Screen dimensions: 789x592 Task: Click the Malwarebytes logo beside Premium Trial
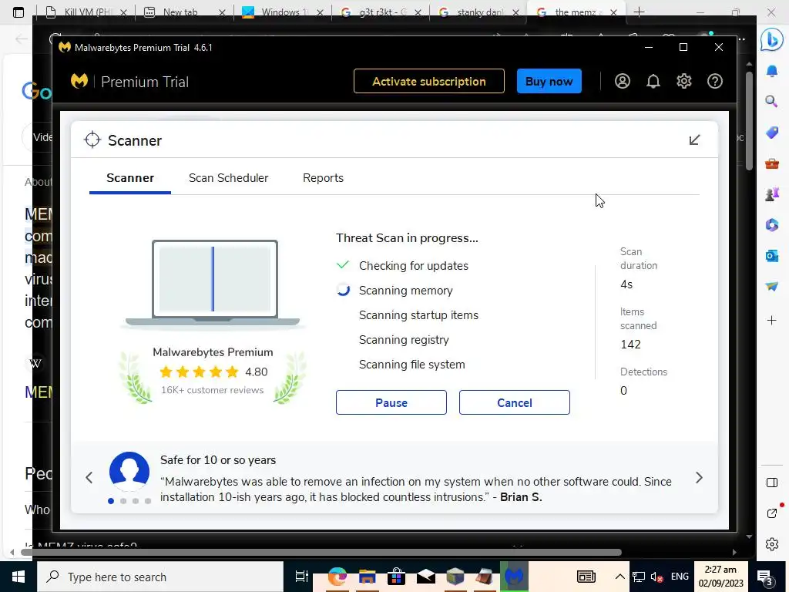point(79,81)
